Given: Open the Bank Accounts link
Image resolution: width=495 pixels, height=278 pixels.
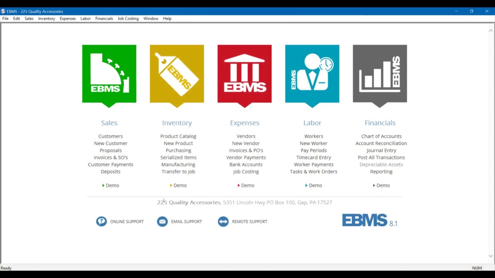Looking at the screenshot, I should (x=246, y=164).
